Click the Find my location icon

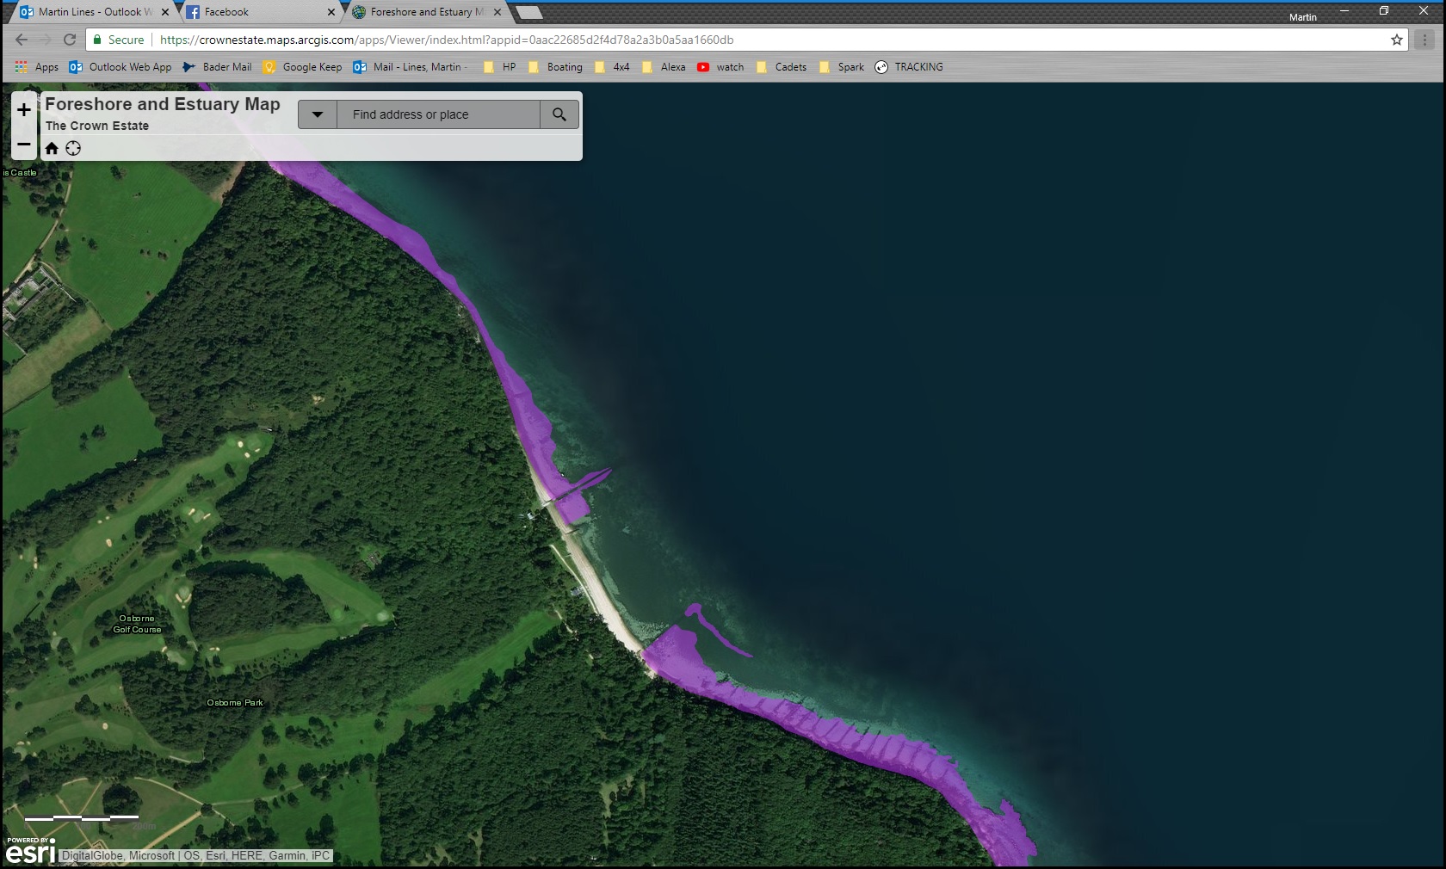73,148
